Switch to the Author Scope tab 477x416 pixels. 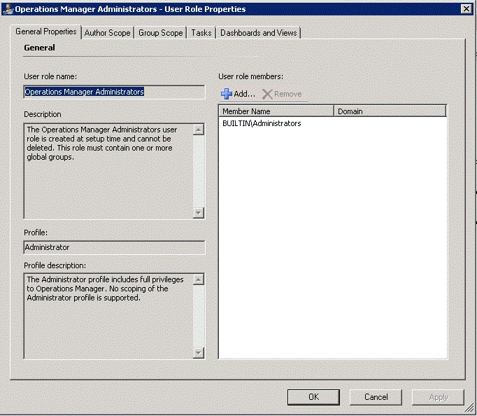click(108, 33)
